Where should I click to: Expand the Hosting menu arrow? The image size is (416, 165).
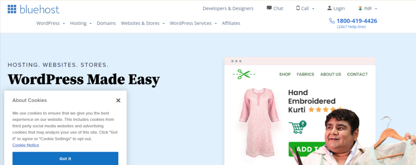[91, 24]
